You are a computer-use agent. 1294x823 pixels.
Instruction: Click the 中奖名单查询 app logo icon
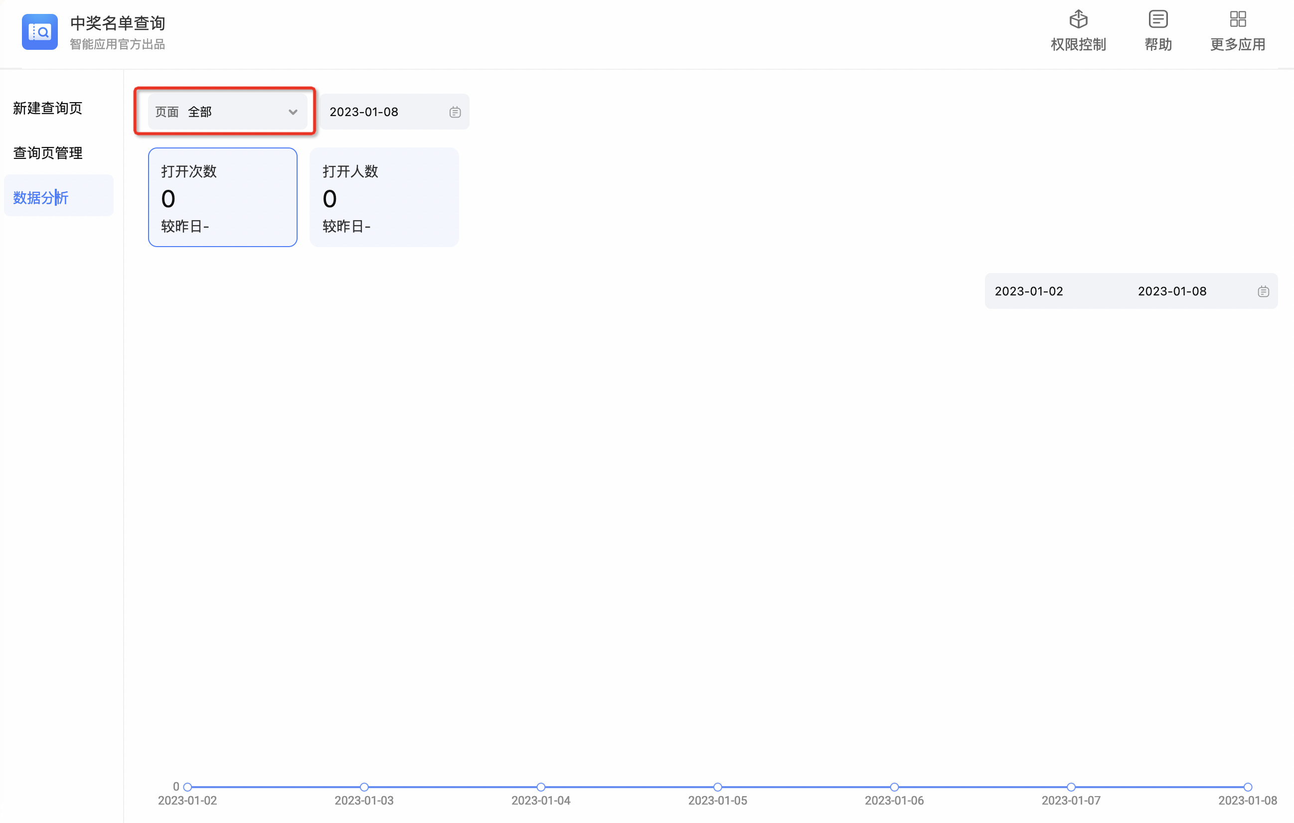tap(39, 32)
